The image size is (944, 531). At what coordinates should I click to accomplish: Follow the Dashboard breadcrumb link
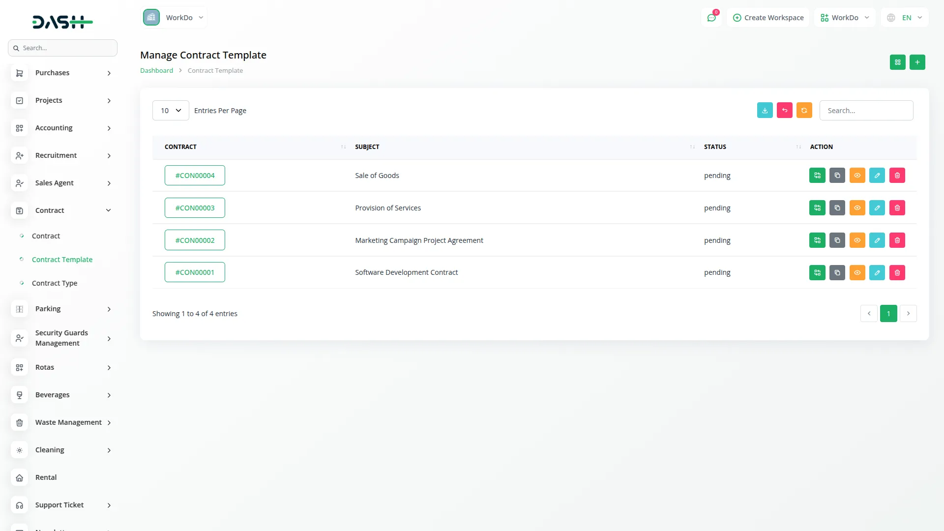point(156,70)
